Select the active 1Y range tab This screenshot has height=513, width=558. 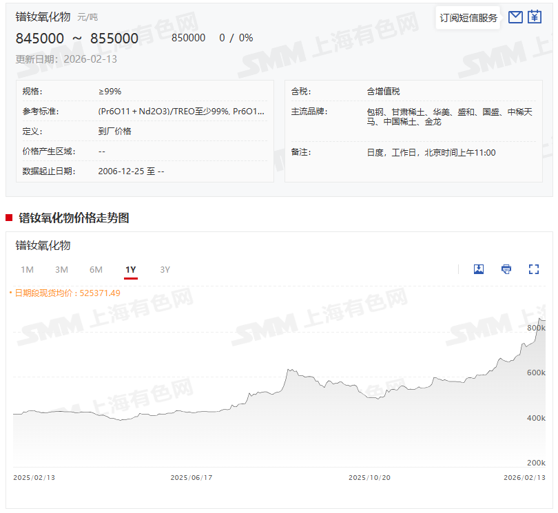click(x=131, y=269)
